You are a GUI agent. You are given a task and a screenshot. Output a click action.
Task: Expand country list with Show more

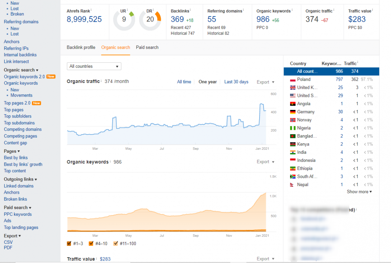coord(359,192)
